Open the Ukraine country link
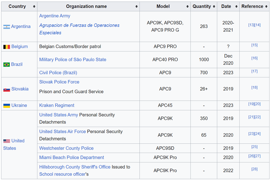This screenshot has width=272, height=180. (x=19, y=105)
